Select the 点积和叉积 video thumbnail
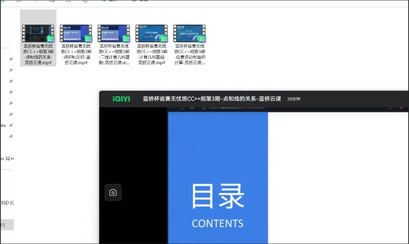The height and width of the screenshot is (244, 409). click(76, 33)
